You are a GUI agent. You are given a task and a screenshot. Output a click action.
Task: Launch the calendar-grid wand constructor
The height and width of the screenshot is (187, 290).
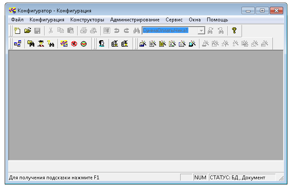pyautogui.click(x=182, y=44)
